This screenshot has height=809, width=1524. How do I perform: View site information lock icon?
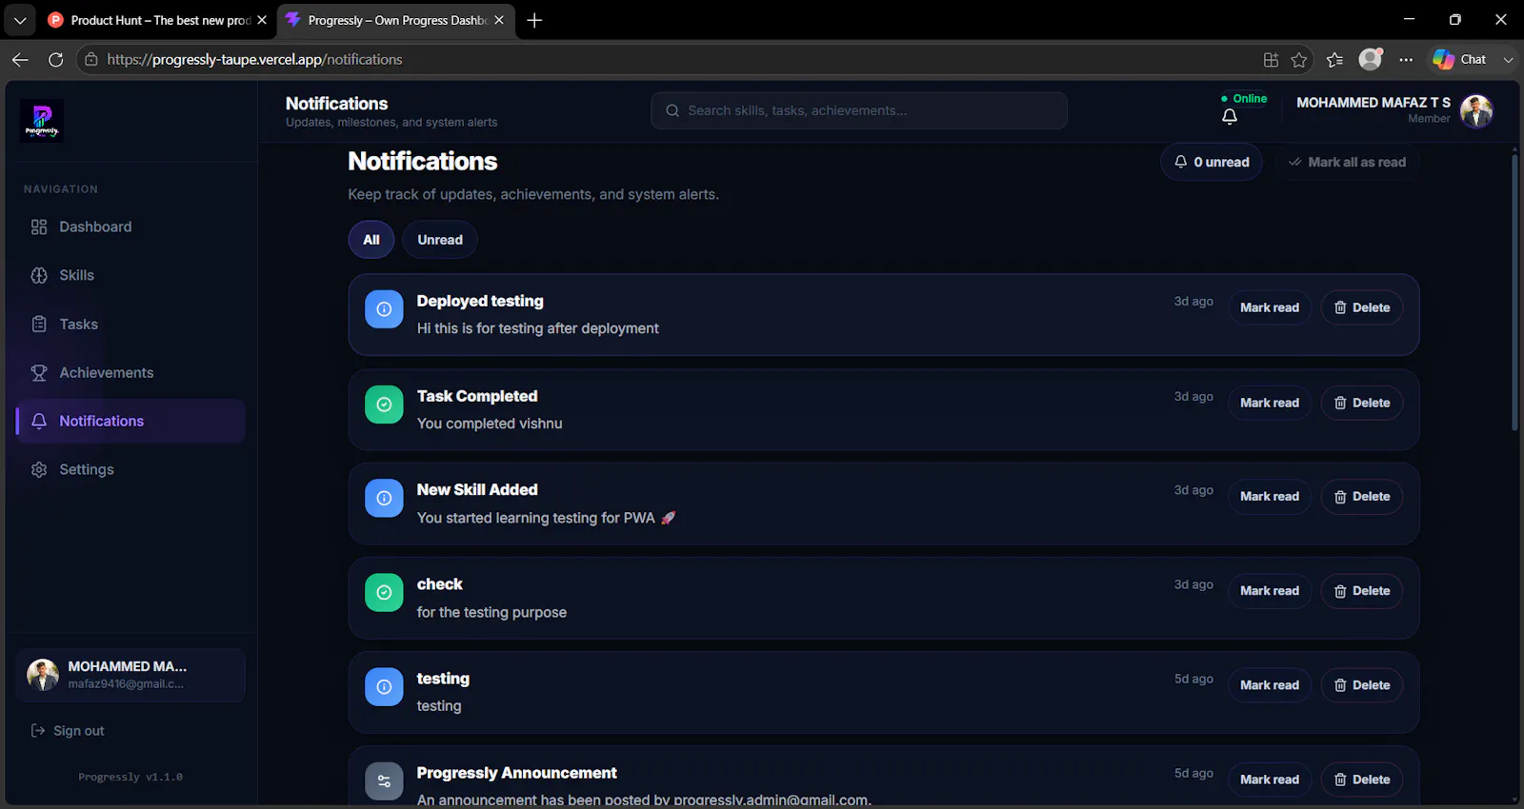tap(91, 59)
